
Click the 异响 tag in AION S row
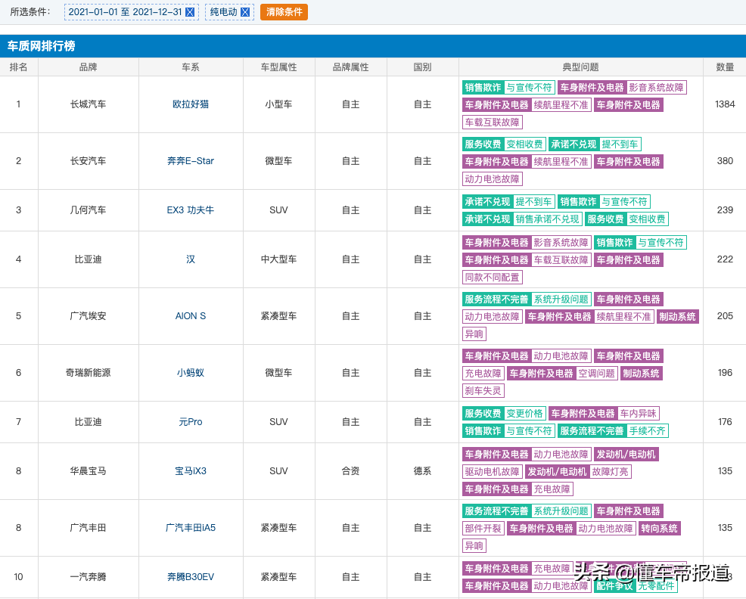point(474,334)
